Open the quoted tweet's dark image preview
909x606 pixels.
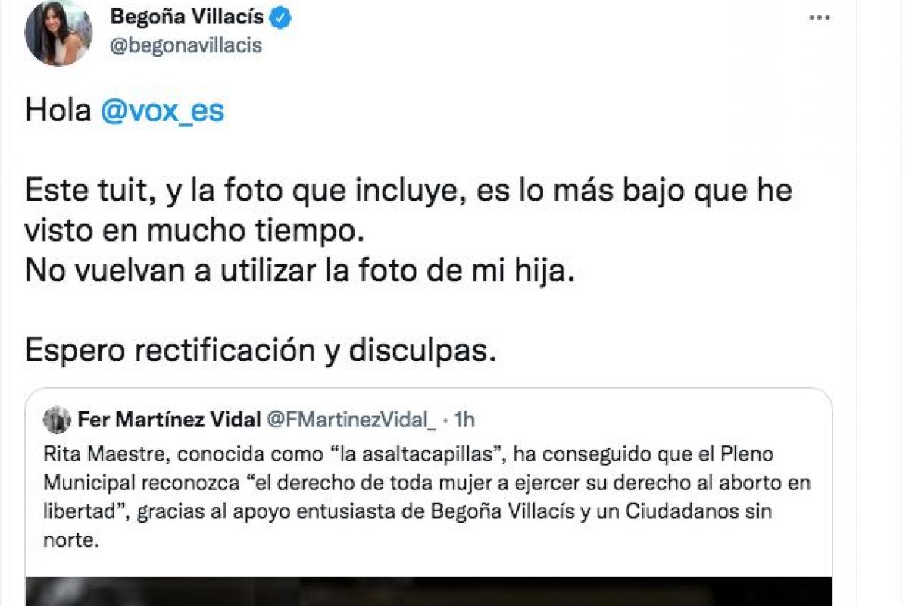(429, 592)
